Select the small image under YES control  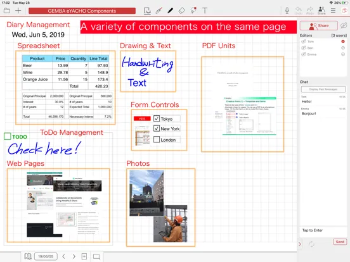(143, 135)
